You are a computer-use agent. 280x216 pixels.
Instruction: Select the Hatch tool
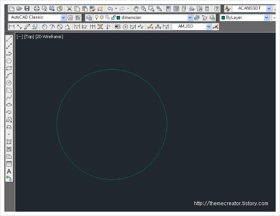coord(9,142)
